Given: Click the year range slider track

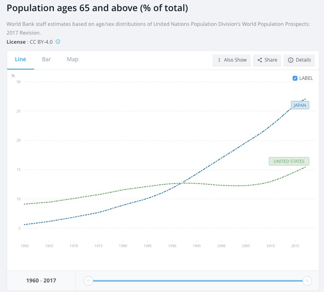Looking at the screenshot, I should (x=197, y=280).
